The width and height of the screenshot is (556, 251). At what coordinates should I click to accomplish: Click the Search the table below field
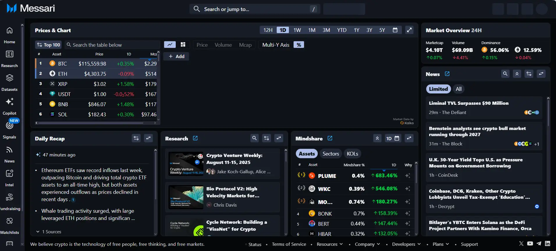(113, 45)
